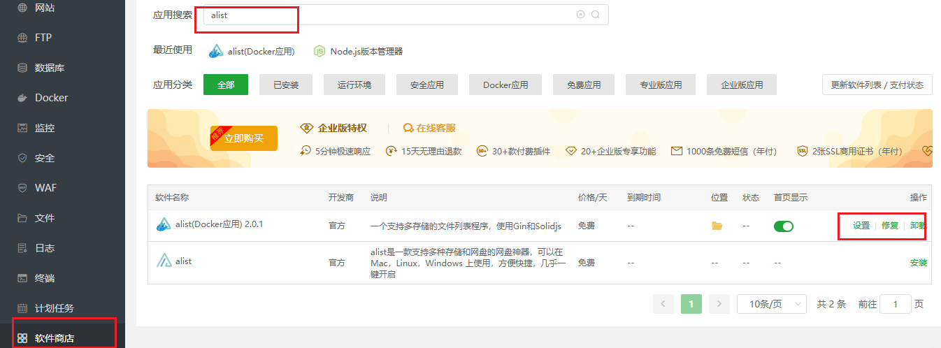The height and width of the screenshot is (348, 941).
Task: Open 设置 for alist Docker app
Action: [x=861, y=226]
